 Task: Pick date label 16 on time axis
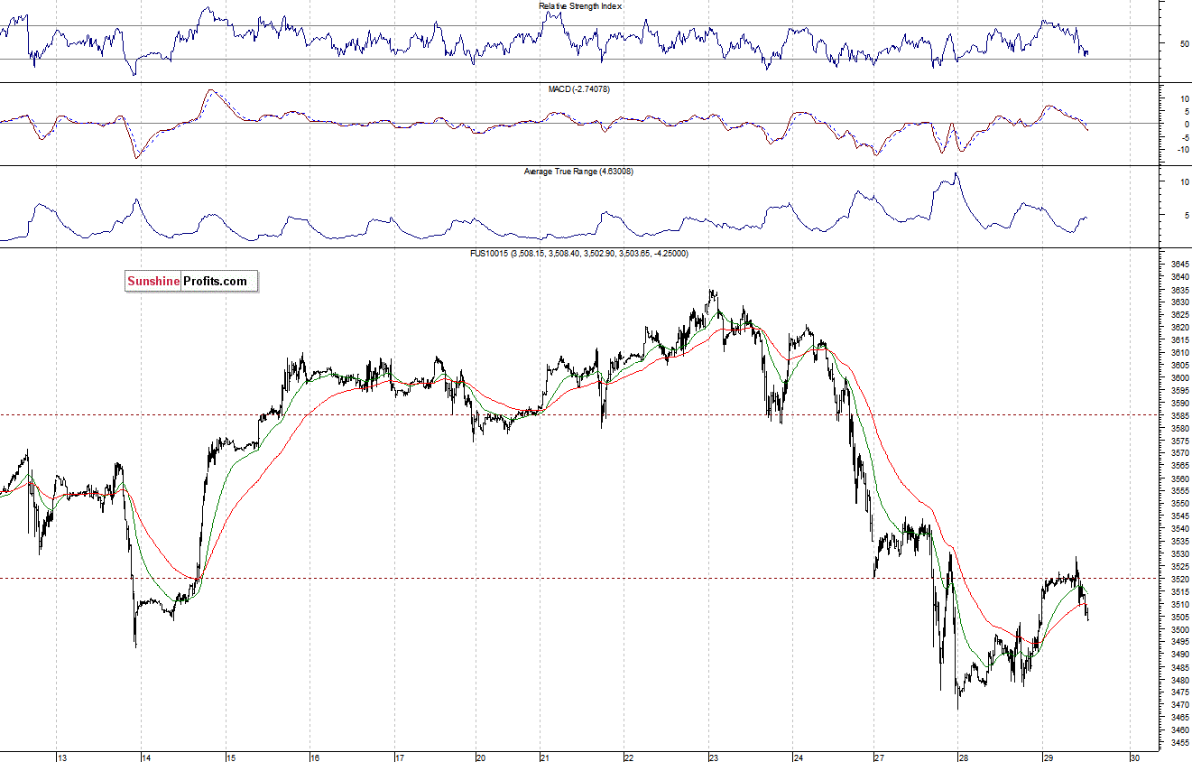coord(316,757)
